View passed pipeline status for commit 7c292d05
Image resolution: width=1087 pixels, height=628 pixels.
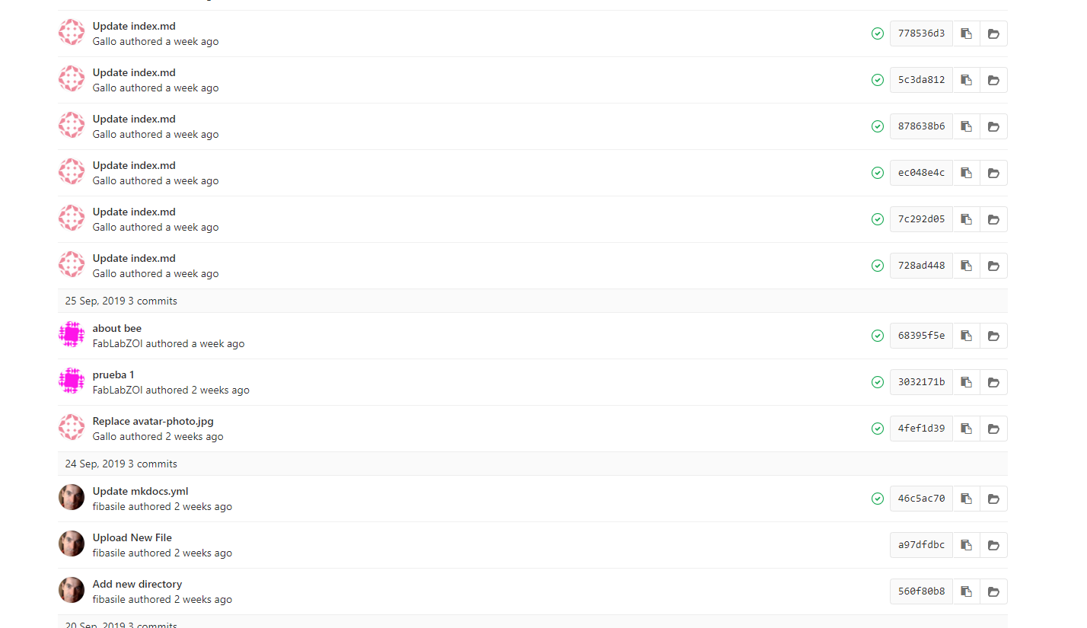pos(878,219)
